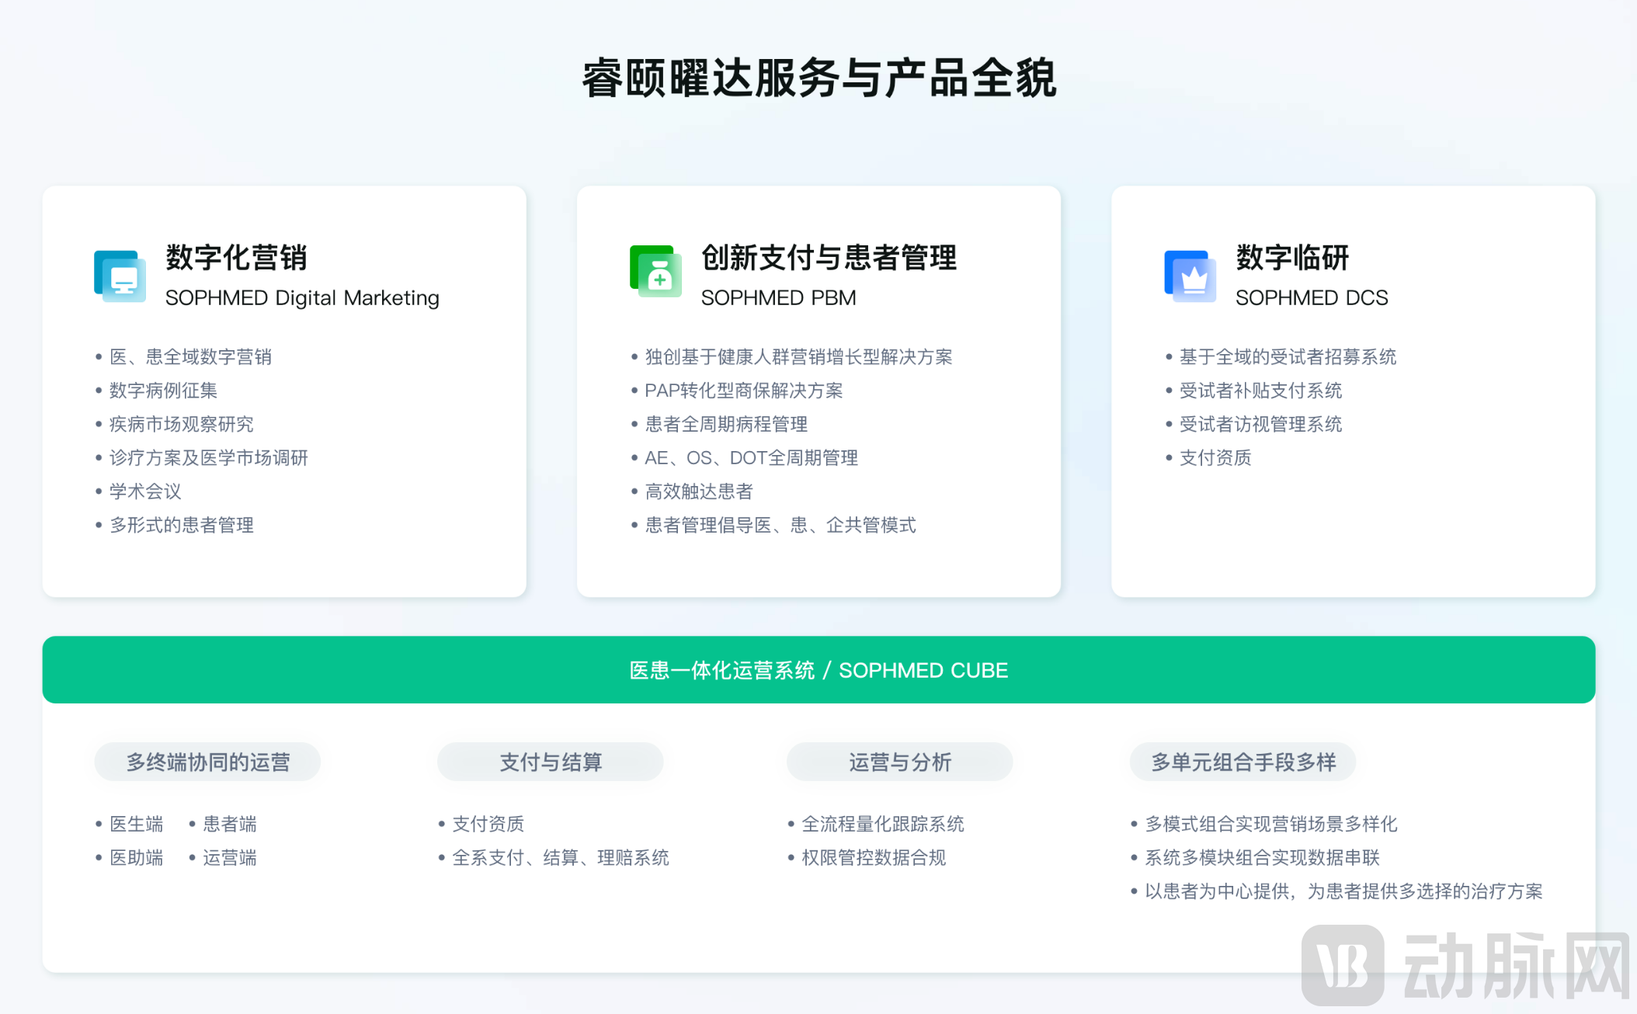Image resolution: width=1637 pixels, height=1014 pixels.
Task: Click the 医助端 terminal item
Action: 136,858
